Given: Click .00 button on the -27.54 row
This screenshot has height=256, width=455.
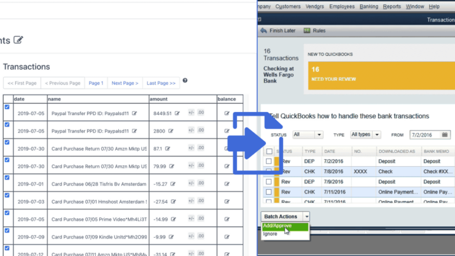Looking at the screenshot, I should 201,201.
